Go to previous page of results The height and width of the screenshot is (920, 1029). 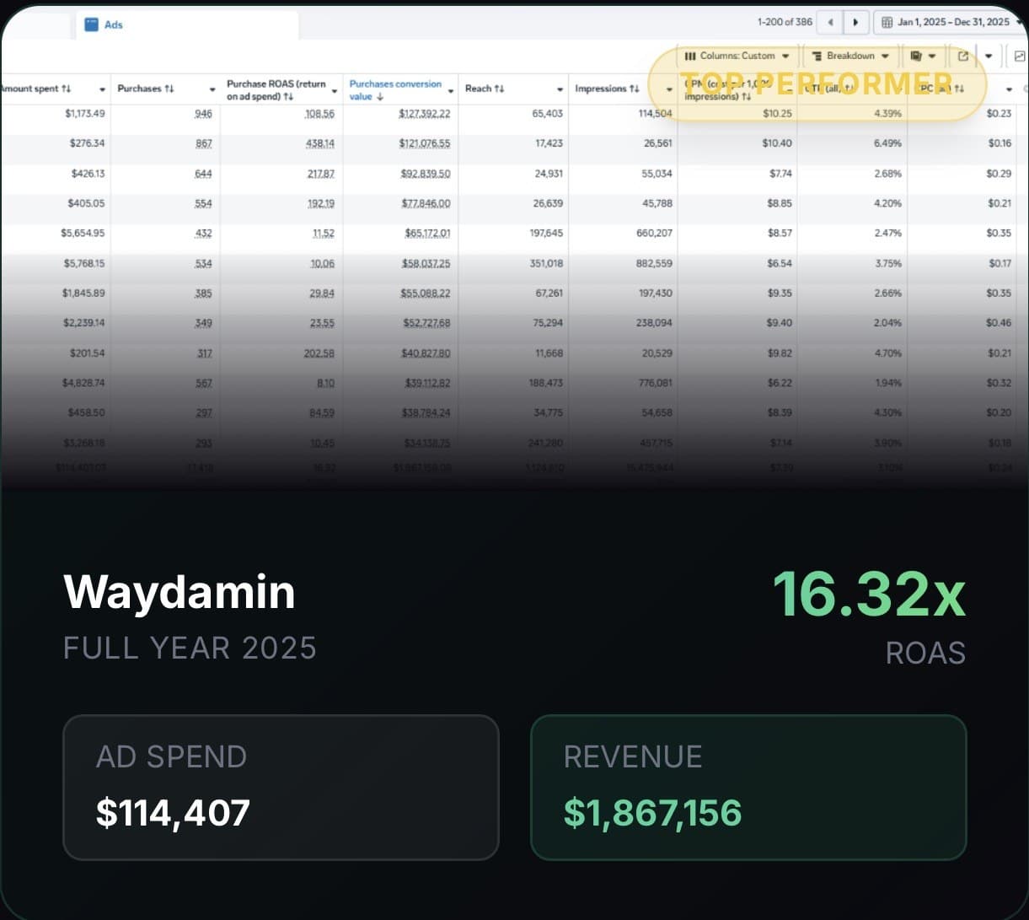click(x=831, y=22)
